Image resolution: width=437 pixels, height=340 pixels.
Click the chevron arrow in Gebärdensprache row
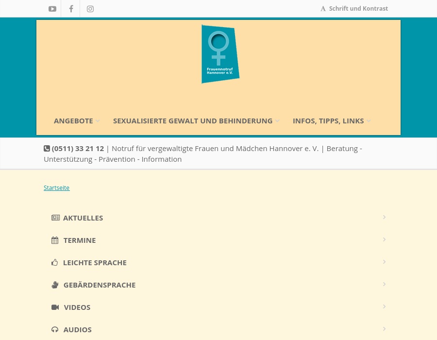384,284
